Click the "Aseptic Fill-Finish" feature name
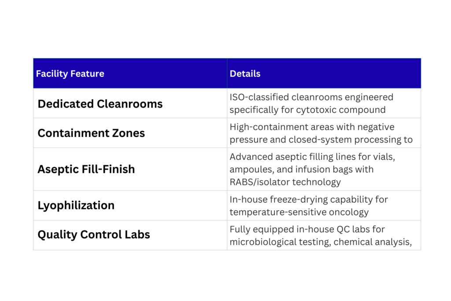451x301 pixels. click(x=86, y=169)
